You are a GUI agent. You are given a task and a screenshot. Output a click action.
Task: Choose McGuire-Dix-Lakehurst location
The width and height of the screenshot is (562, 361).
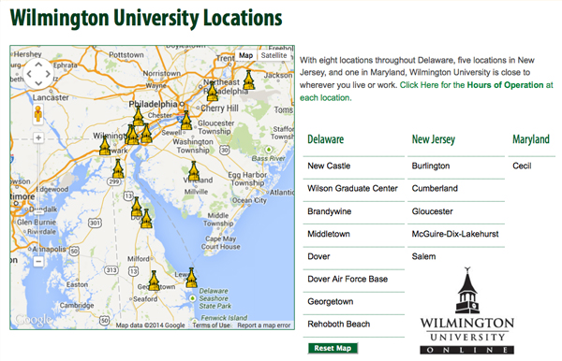(x=455, y=234)
